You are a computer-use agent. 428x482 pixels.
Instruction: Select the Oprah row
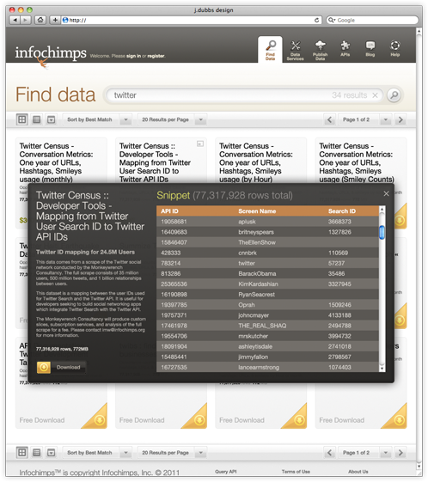click(267, 305)
